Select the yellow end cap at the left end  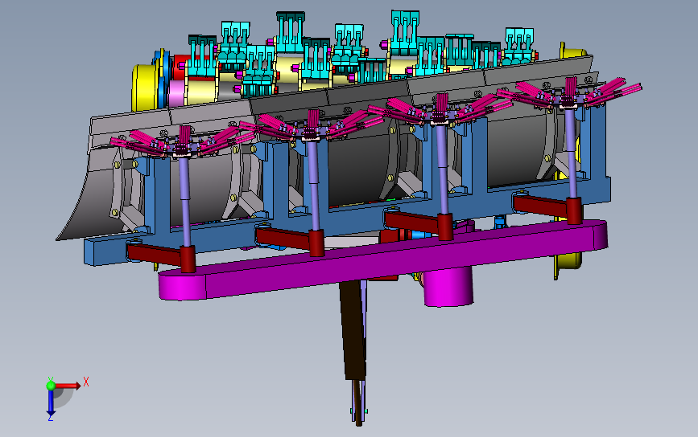pos(143,88)
